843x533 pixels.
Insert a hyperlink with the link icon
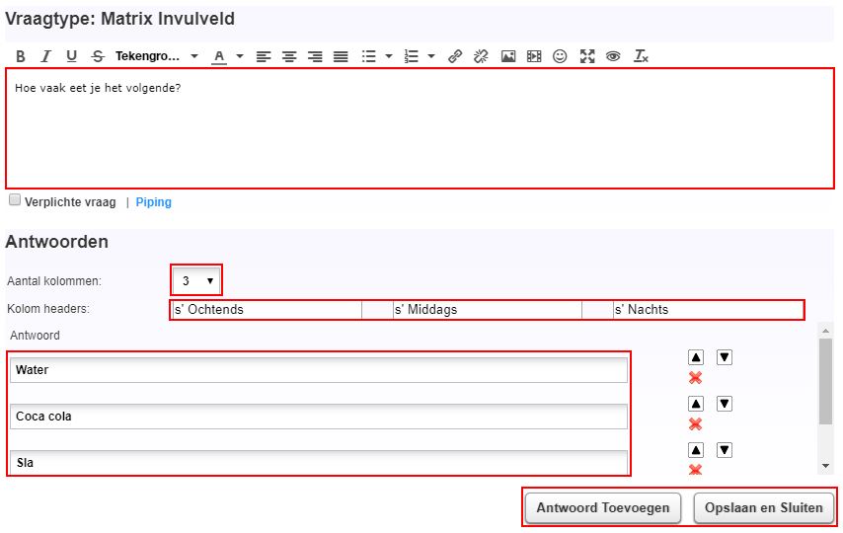pos(455,56)
